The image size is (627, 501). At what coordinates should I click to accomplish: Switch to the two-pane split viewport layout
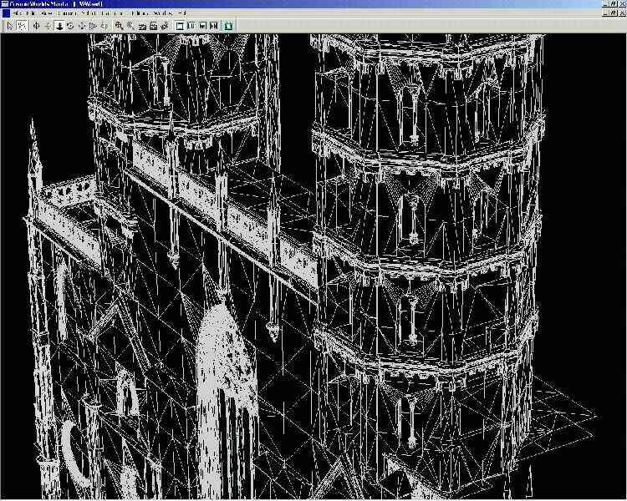(x=191, y=26)
